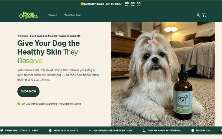The width and height of the screenshot is (222, 139).
Task: Open the Contact page
Action: click(52, 15)
